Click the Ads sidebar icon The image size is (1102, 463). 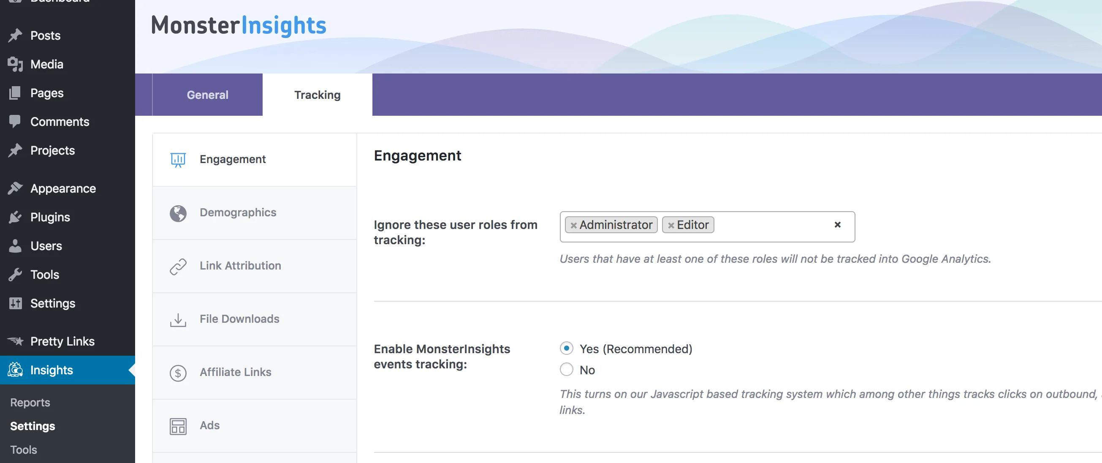point(178,425)
